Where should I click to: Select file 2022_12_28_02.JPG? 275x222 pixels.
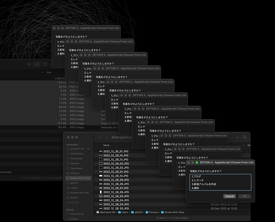coord(116,208)
